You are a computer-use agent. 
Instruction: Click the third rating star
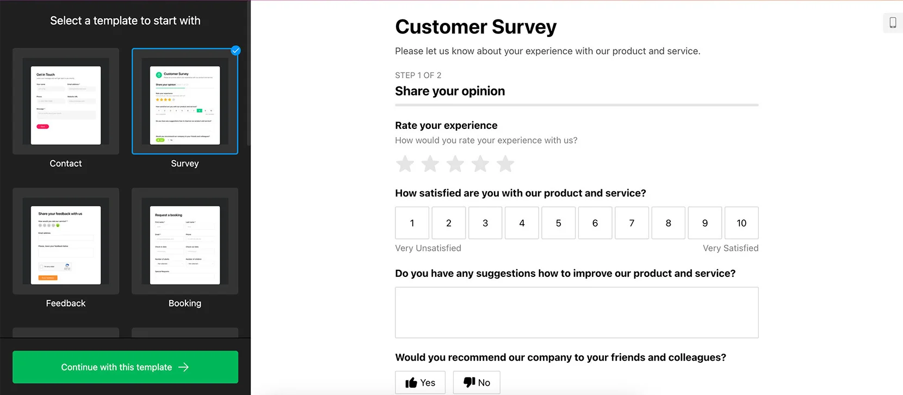tap(455, 164)
